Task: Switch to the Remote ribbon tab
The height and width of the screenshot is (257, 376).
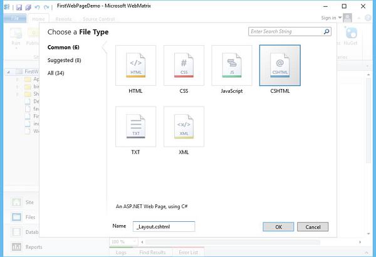Action: (63, 19)
